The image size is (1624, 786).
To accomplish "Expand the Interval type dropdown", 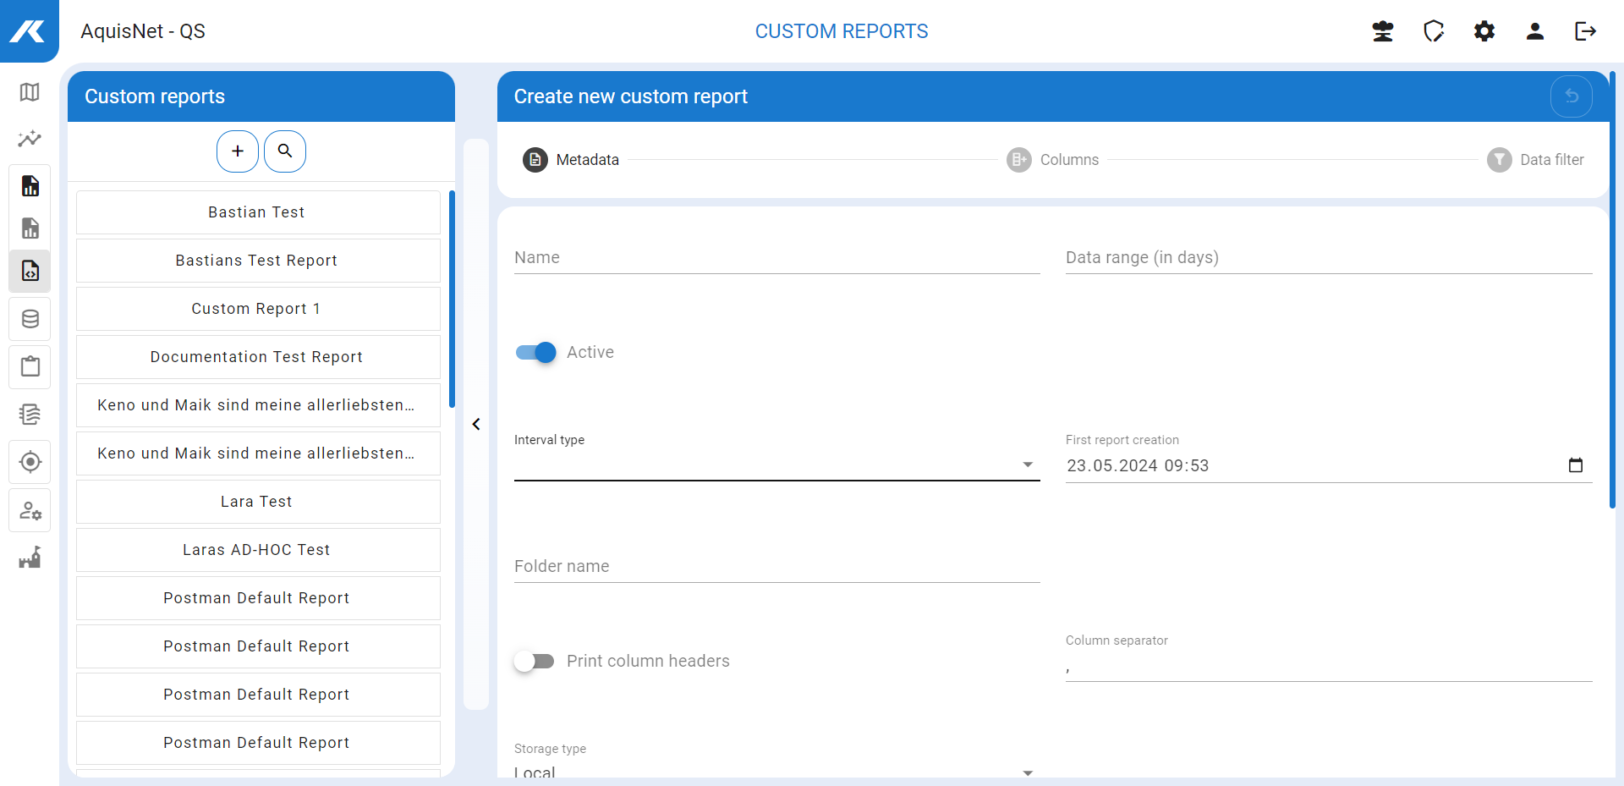I will tap(776, 464).
